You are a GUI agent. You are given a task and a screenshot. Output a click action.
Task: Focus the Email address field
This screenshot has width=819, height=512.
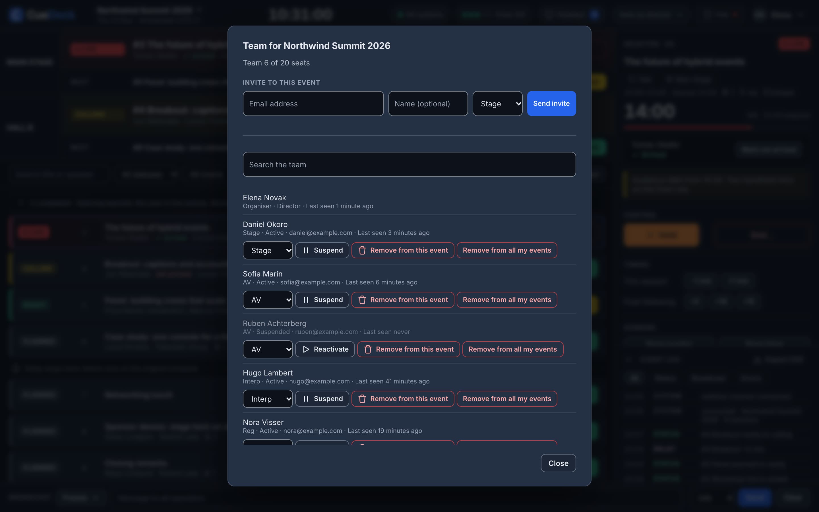coord(313,104)
